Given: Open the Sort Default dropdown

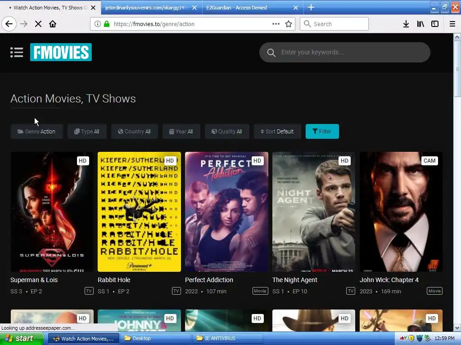Looking at the screenshot, I should 277,132.
